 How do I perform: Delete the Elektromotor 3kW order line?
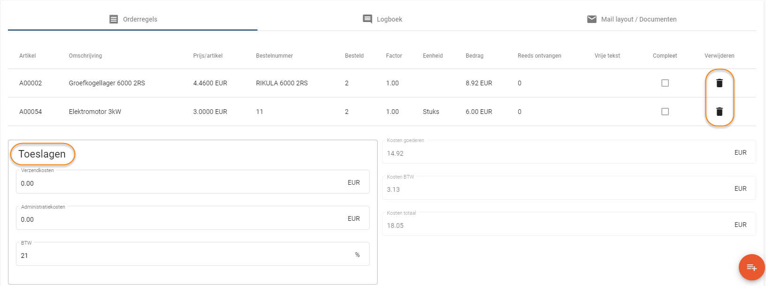tap(719, 112)
